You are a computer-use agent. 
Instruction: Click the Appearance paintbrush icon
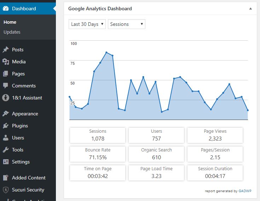click(x=6, y=114)
